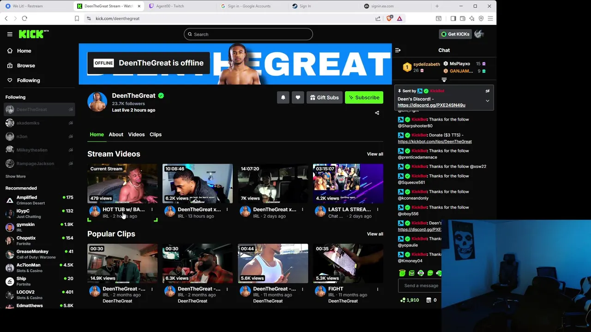Open three-dot menu of the 14:07:20 video
The width and height of the screenshot is (591, 332).
click(302, 210)
